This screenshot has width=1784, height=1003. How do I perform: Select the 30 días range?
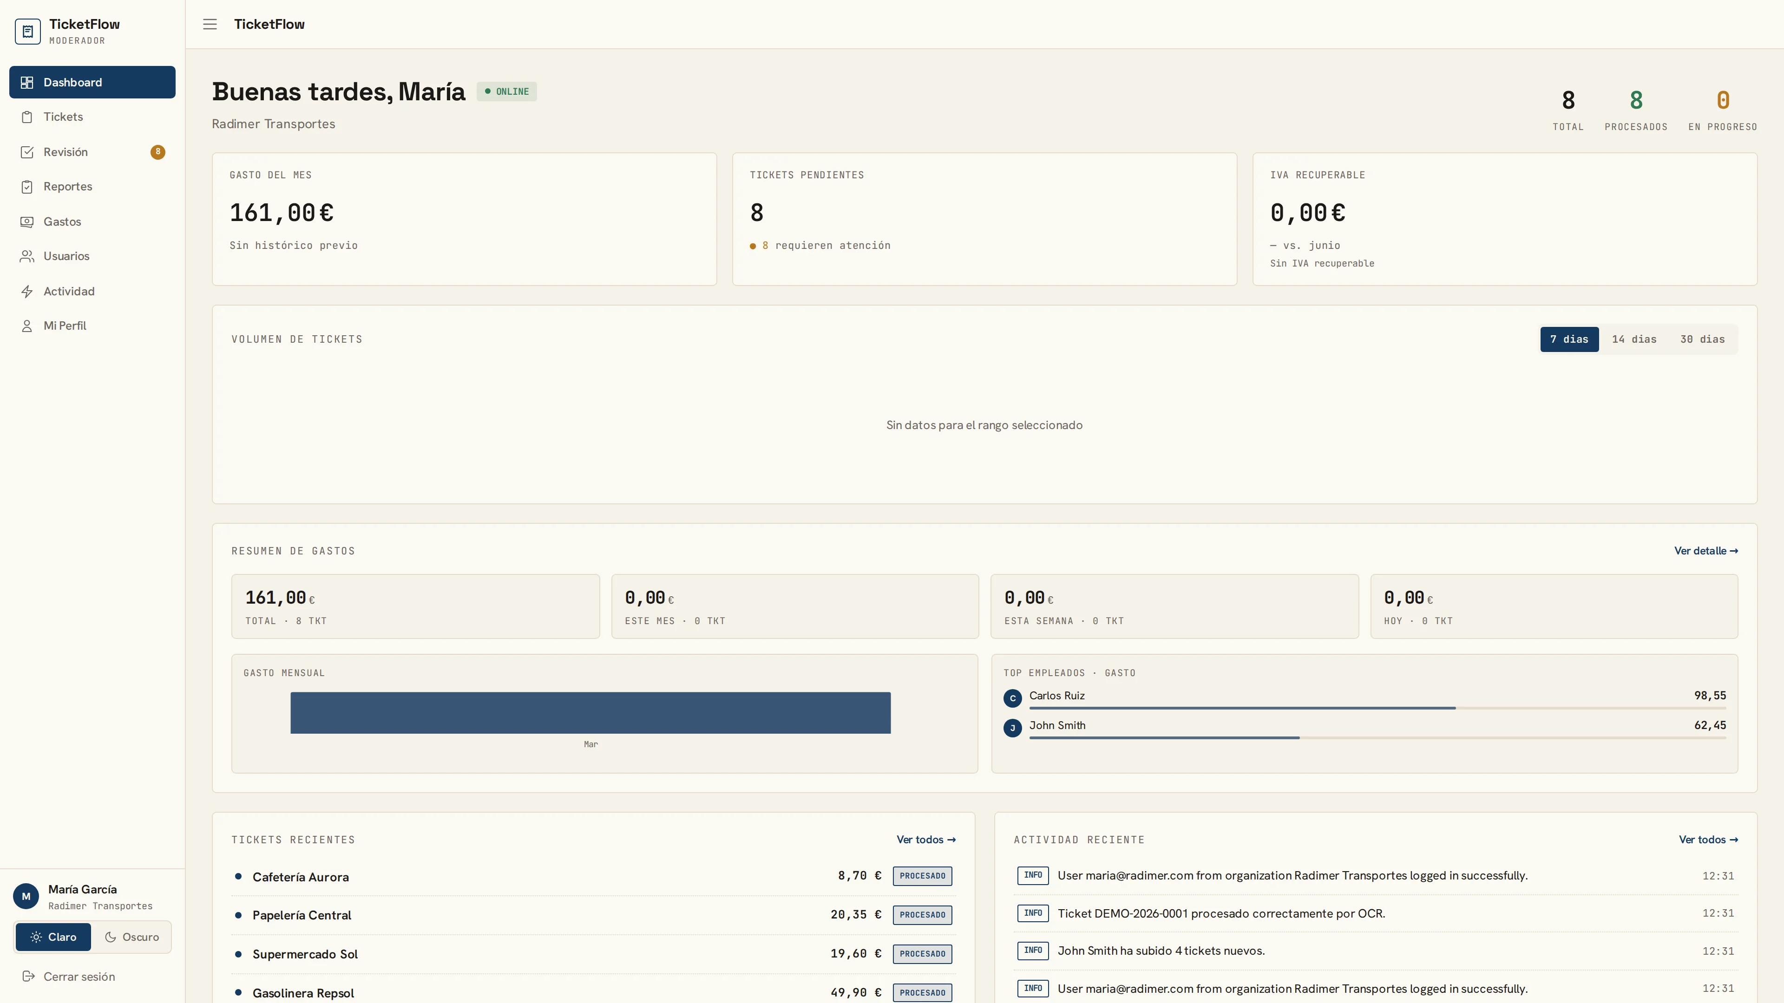pyautogui.click(x=1702, y=339)
